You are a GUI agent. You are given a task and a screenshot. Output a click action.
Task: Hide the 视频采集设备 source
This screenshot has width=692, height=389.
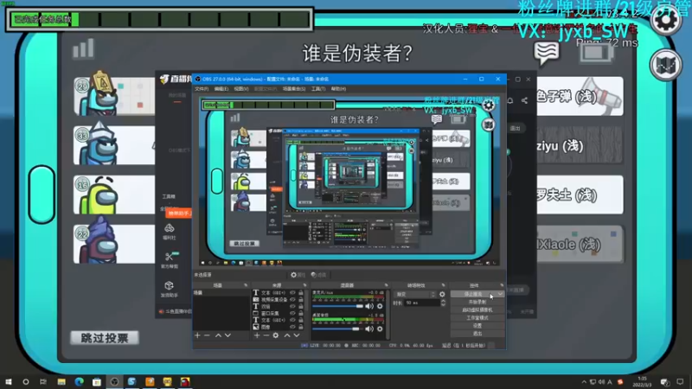292,299
